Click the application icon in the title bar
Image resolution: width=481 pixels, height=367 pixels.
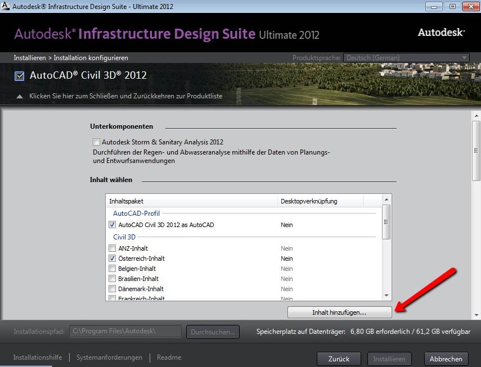click(x=6, y=6)
